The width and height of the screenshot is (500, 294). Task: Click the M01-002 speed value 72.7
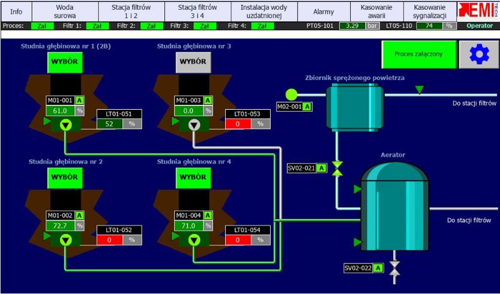pyautogui.click(x=61, y=225)
